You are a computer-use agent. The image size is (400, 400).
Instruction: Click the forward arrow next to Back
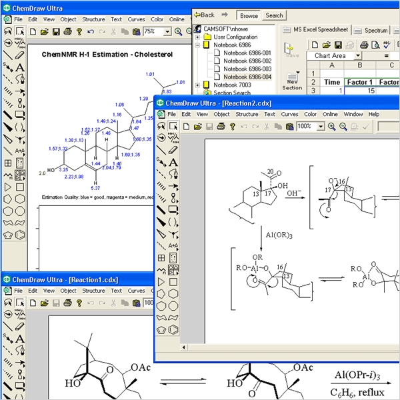(x=225, y=15)
